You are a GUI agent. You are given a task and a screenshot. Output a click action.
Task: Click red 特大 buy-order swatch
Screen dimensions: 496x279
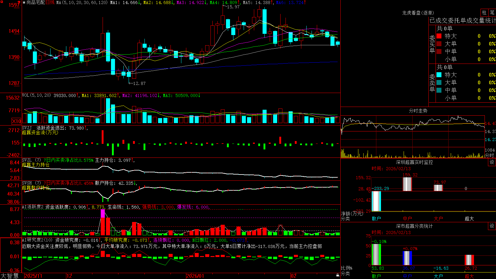(x=439, y=36)
